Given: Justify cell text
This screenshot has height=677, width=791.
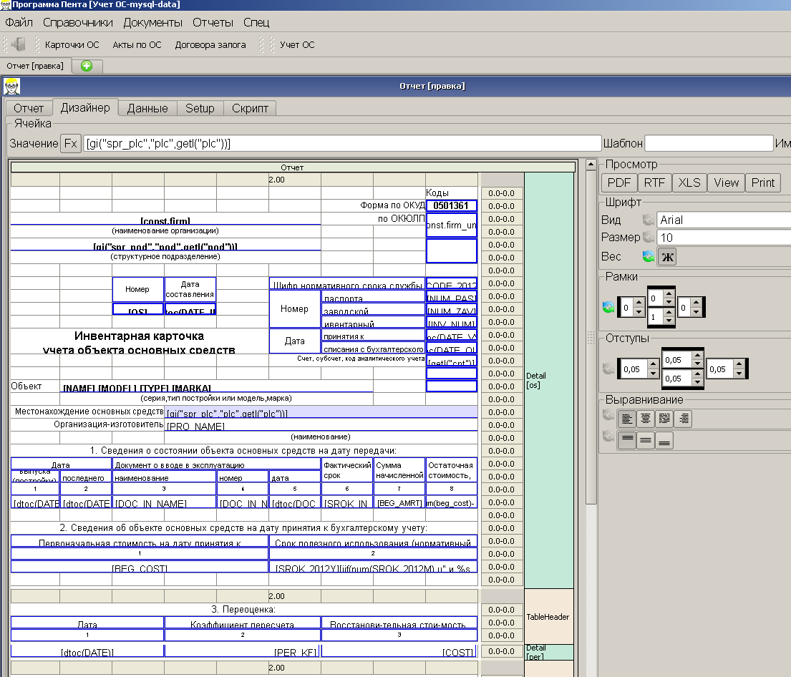Looking at the screenshot, I should pyautogui.click(x=664, y=419).
